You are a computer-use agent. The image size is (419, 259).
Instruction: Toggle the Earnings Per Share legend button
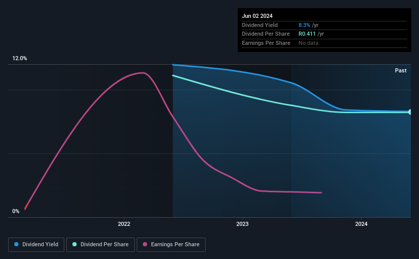171,245
